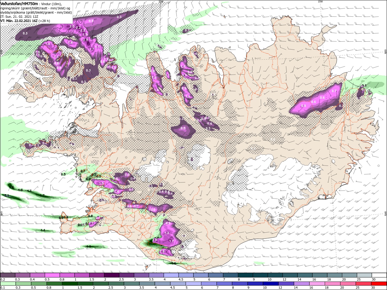
Task: Click the '0.4' label on the upper snow scale
Action: (32, 279)
